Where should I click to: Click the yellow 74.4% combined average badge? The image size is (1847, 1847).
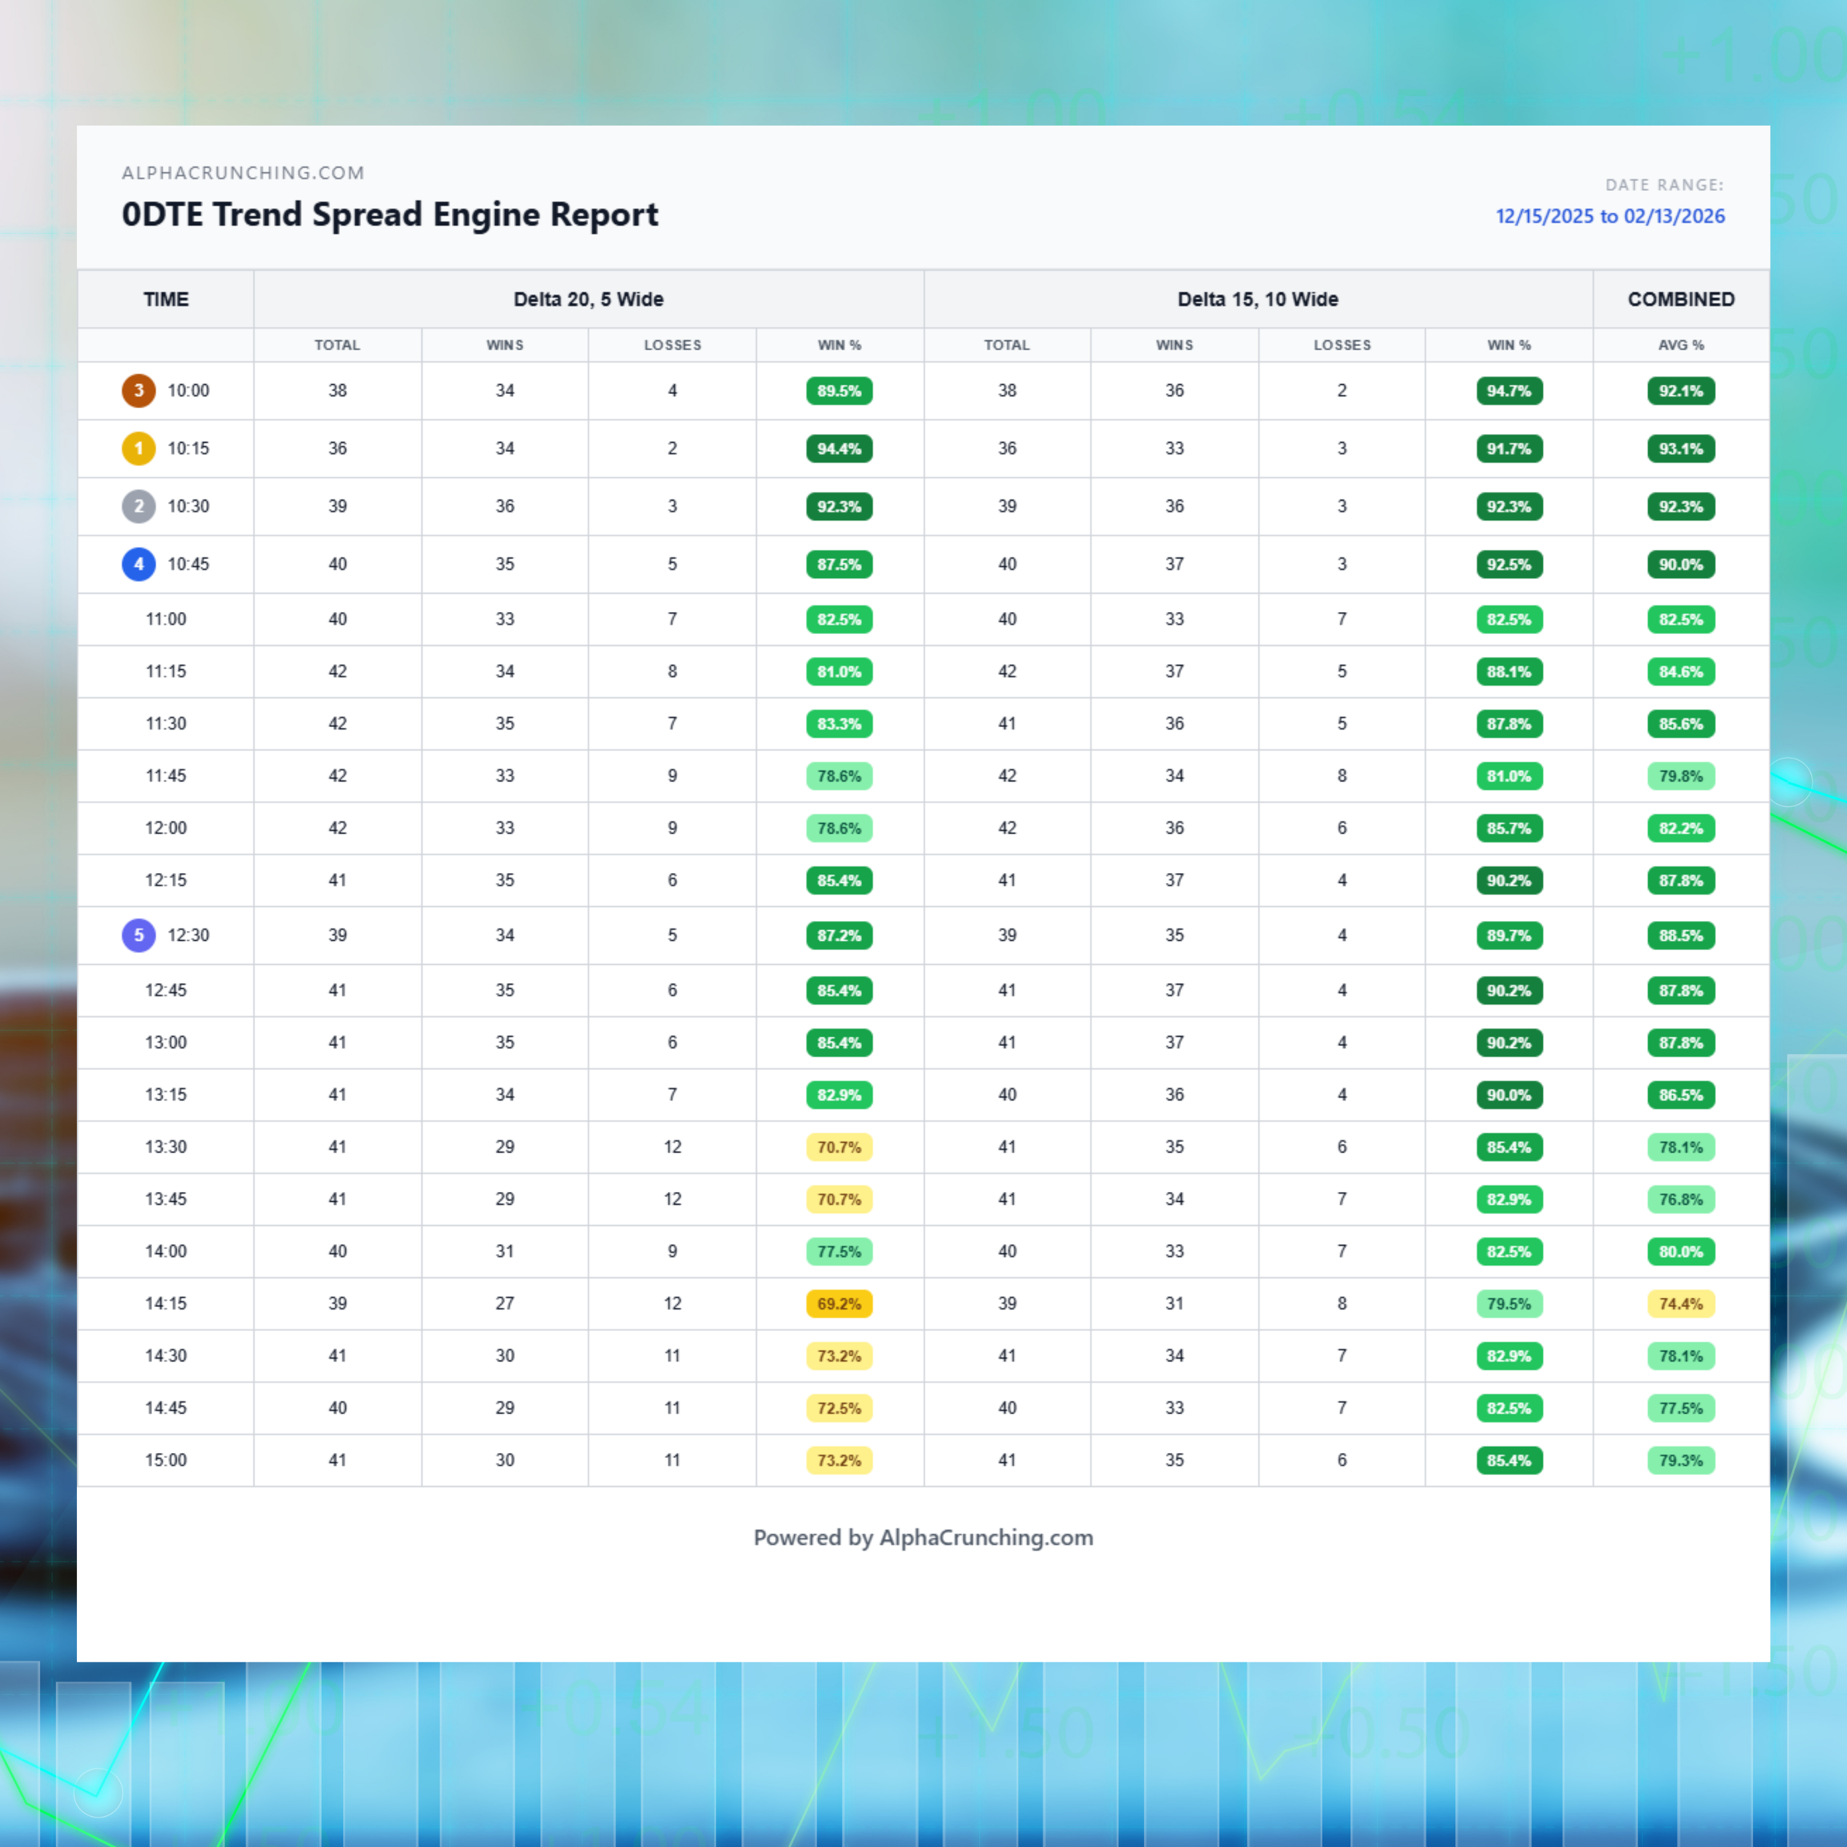click(1680, 1304)
